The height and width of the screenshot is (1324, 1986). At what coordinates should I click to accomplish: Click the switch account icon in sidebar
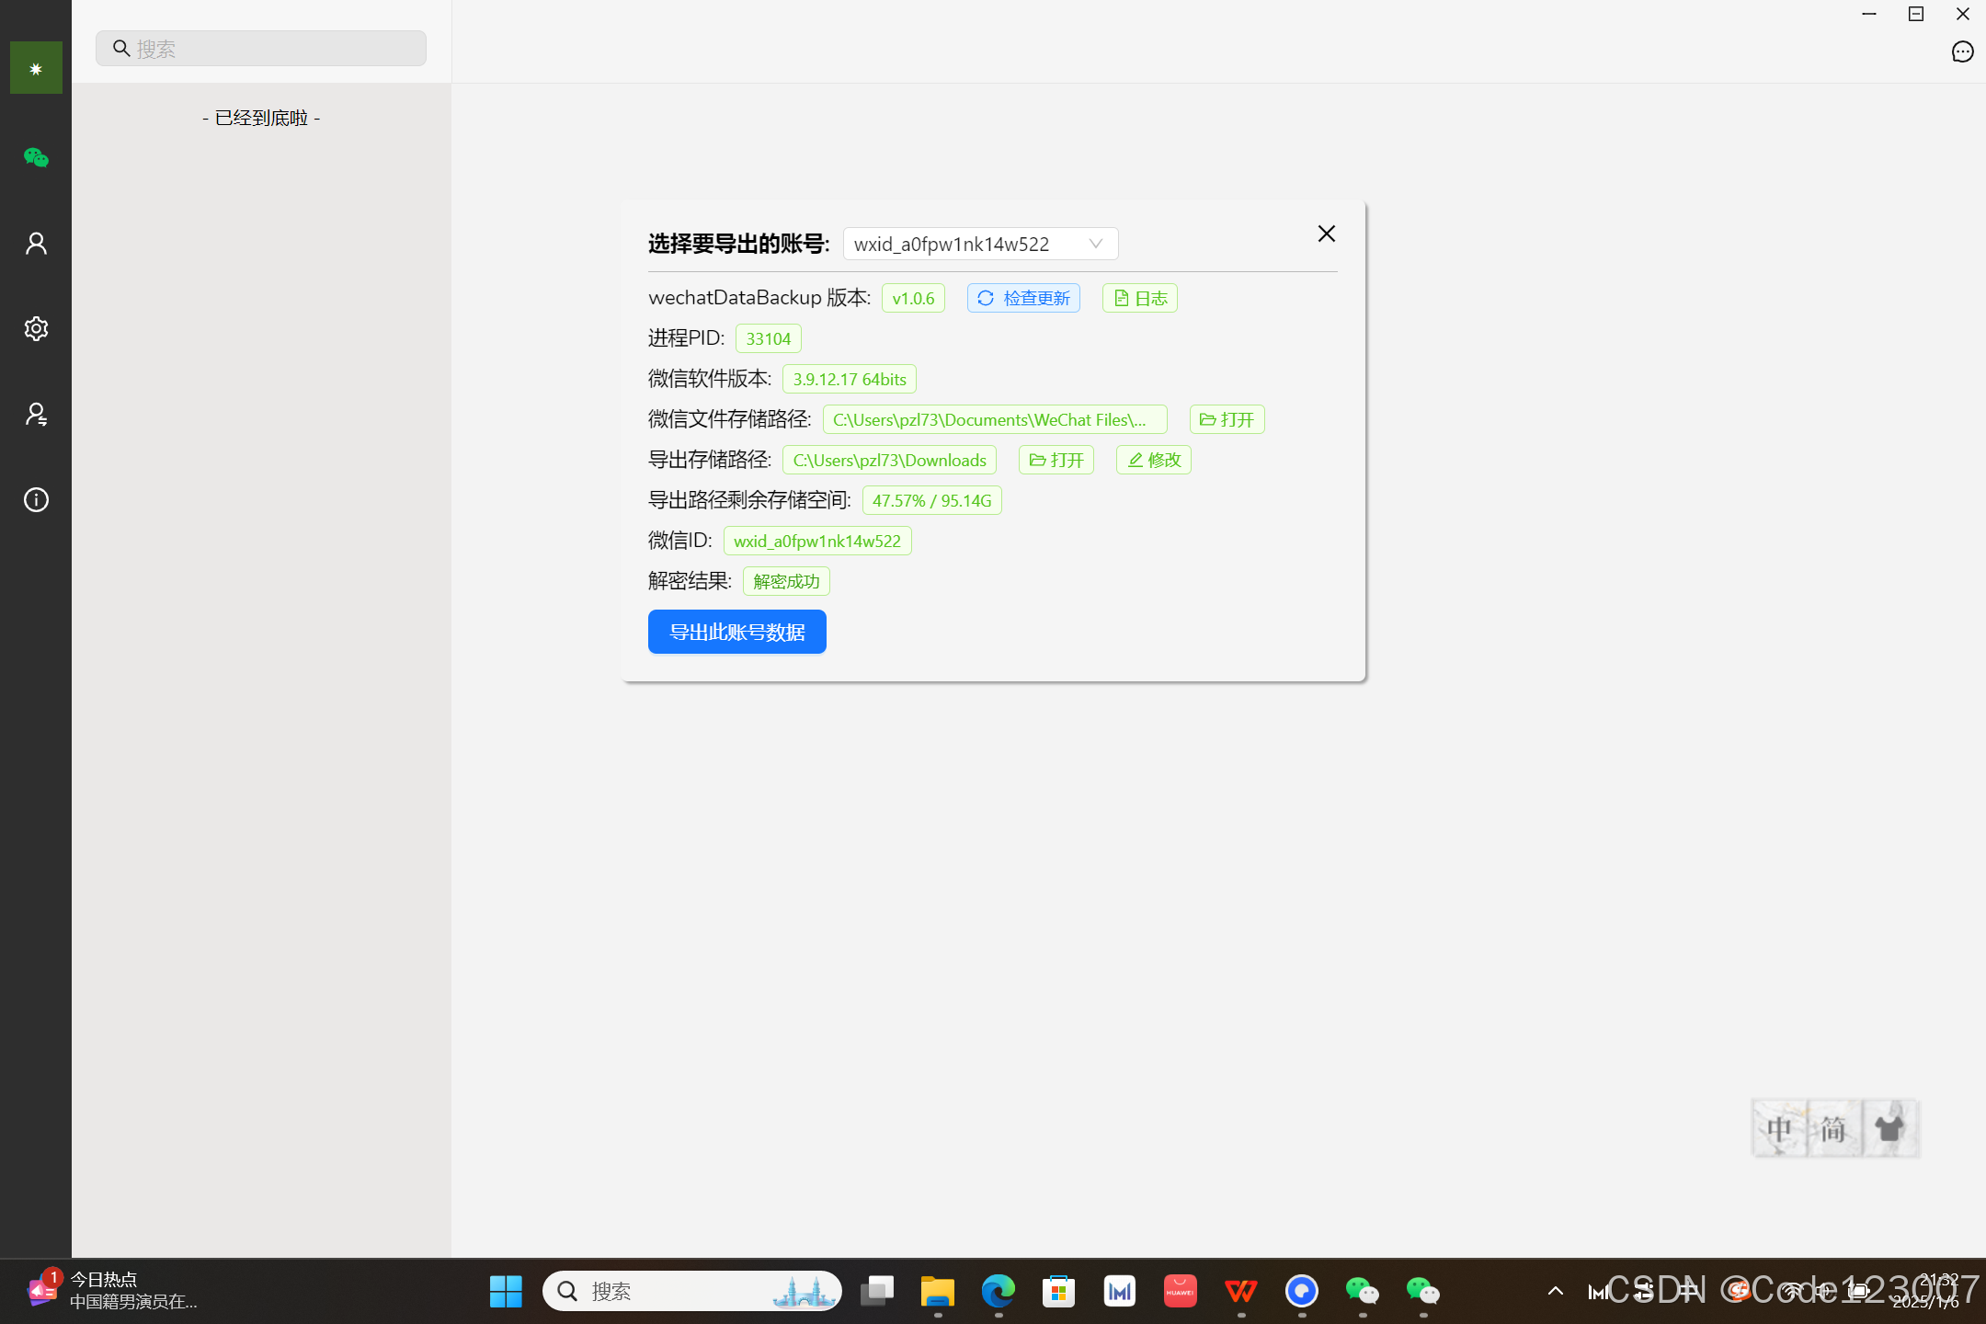pos(36,415)
